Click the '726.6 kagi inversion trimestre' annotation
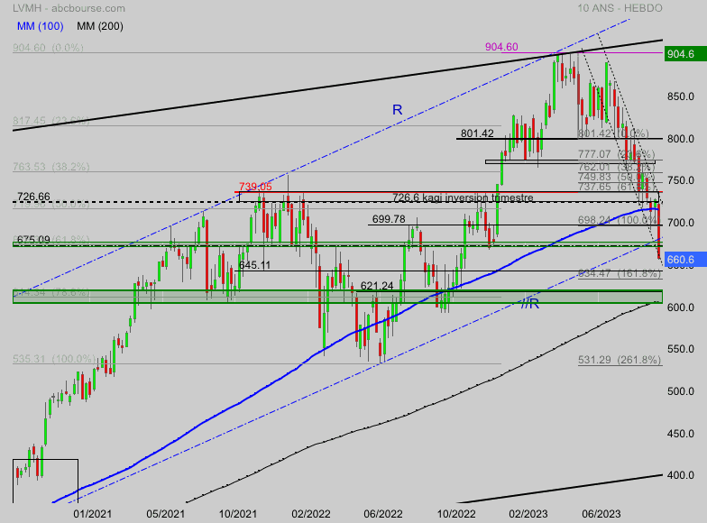 coord(463,197)
